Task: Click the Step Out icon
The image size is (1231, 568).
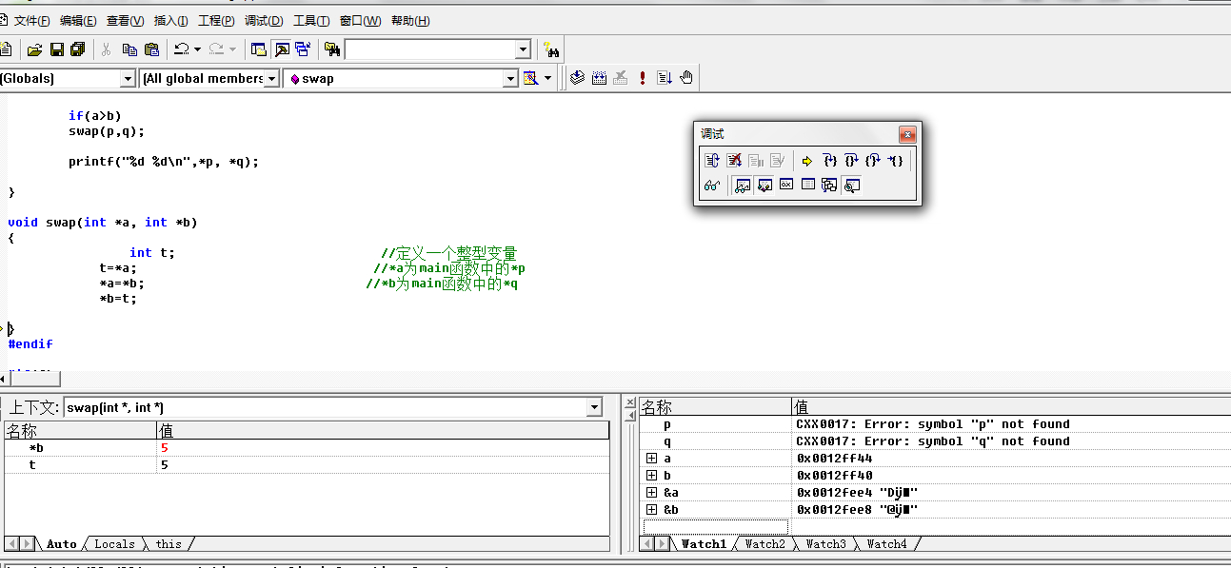Action: pyautogui.click(x=873, y=161)
